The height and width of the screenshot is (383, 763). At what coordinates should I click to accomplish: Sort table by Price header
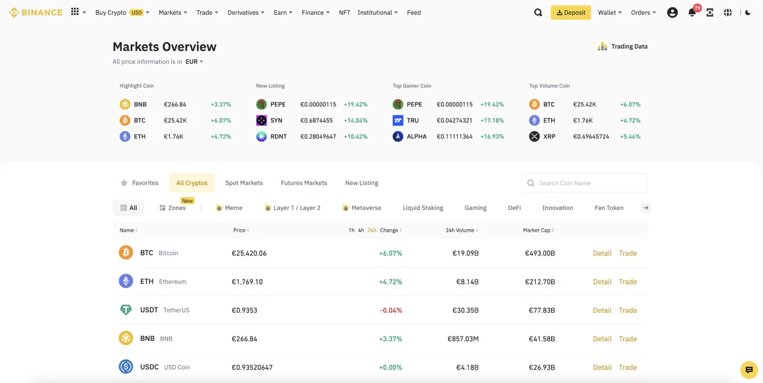[241, 230]
